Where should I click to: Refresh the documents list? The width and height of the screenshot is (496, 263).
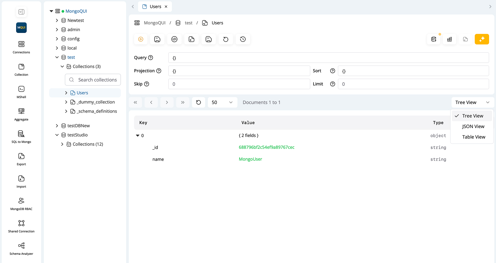click(x=199, y=102)
